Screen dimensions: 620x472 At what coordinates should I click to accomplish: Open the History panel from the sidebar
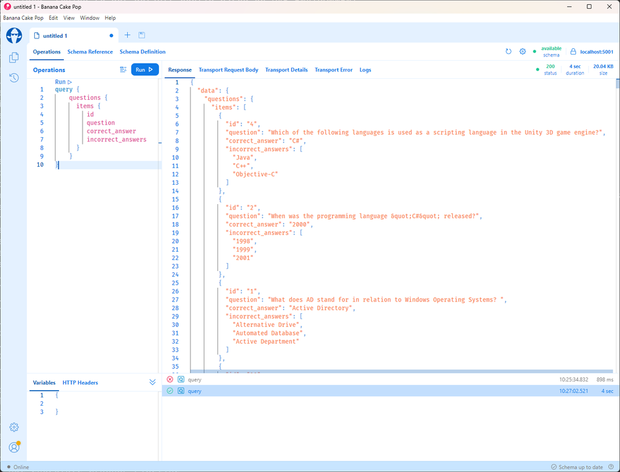coord(14,78)
